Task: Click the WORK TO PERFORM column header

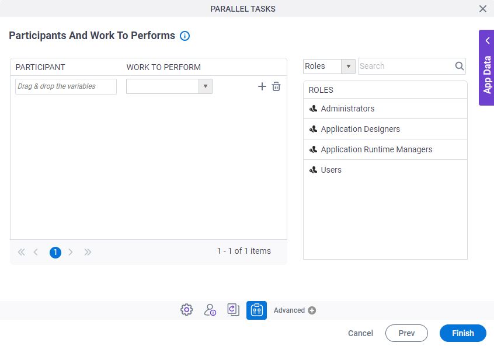Action: click(x=163, y=67)
